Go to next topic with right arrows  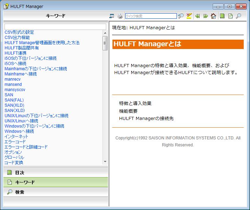point(206,16)
